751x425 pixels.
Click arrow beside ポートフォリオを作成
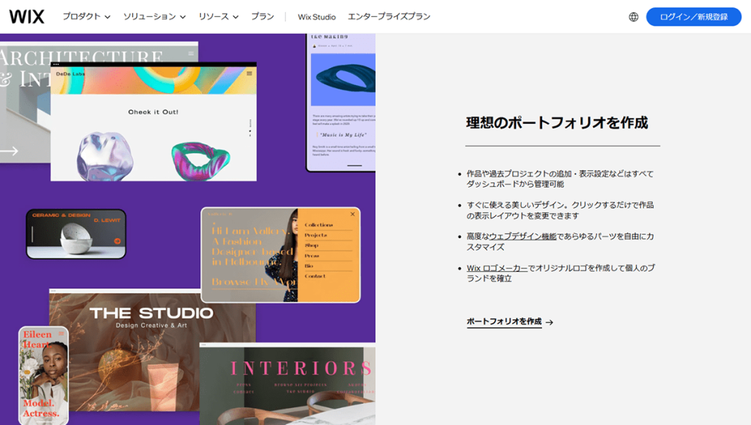(x=549, y=322)
